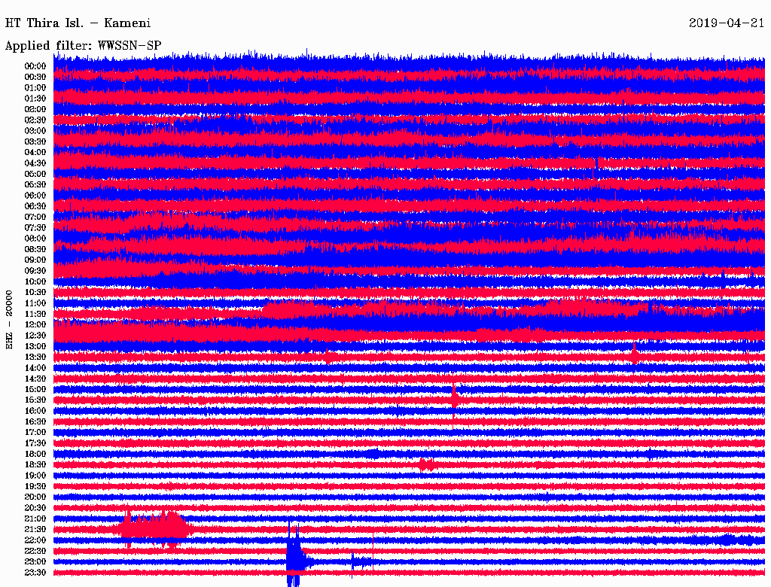
Task: Click the 09:30 time label
Action: point(35,271)
